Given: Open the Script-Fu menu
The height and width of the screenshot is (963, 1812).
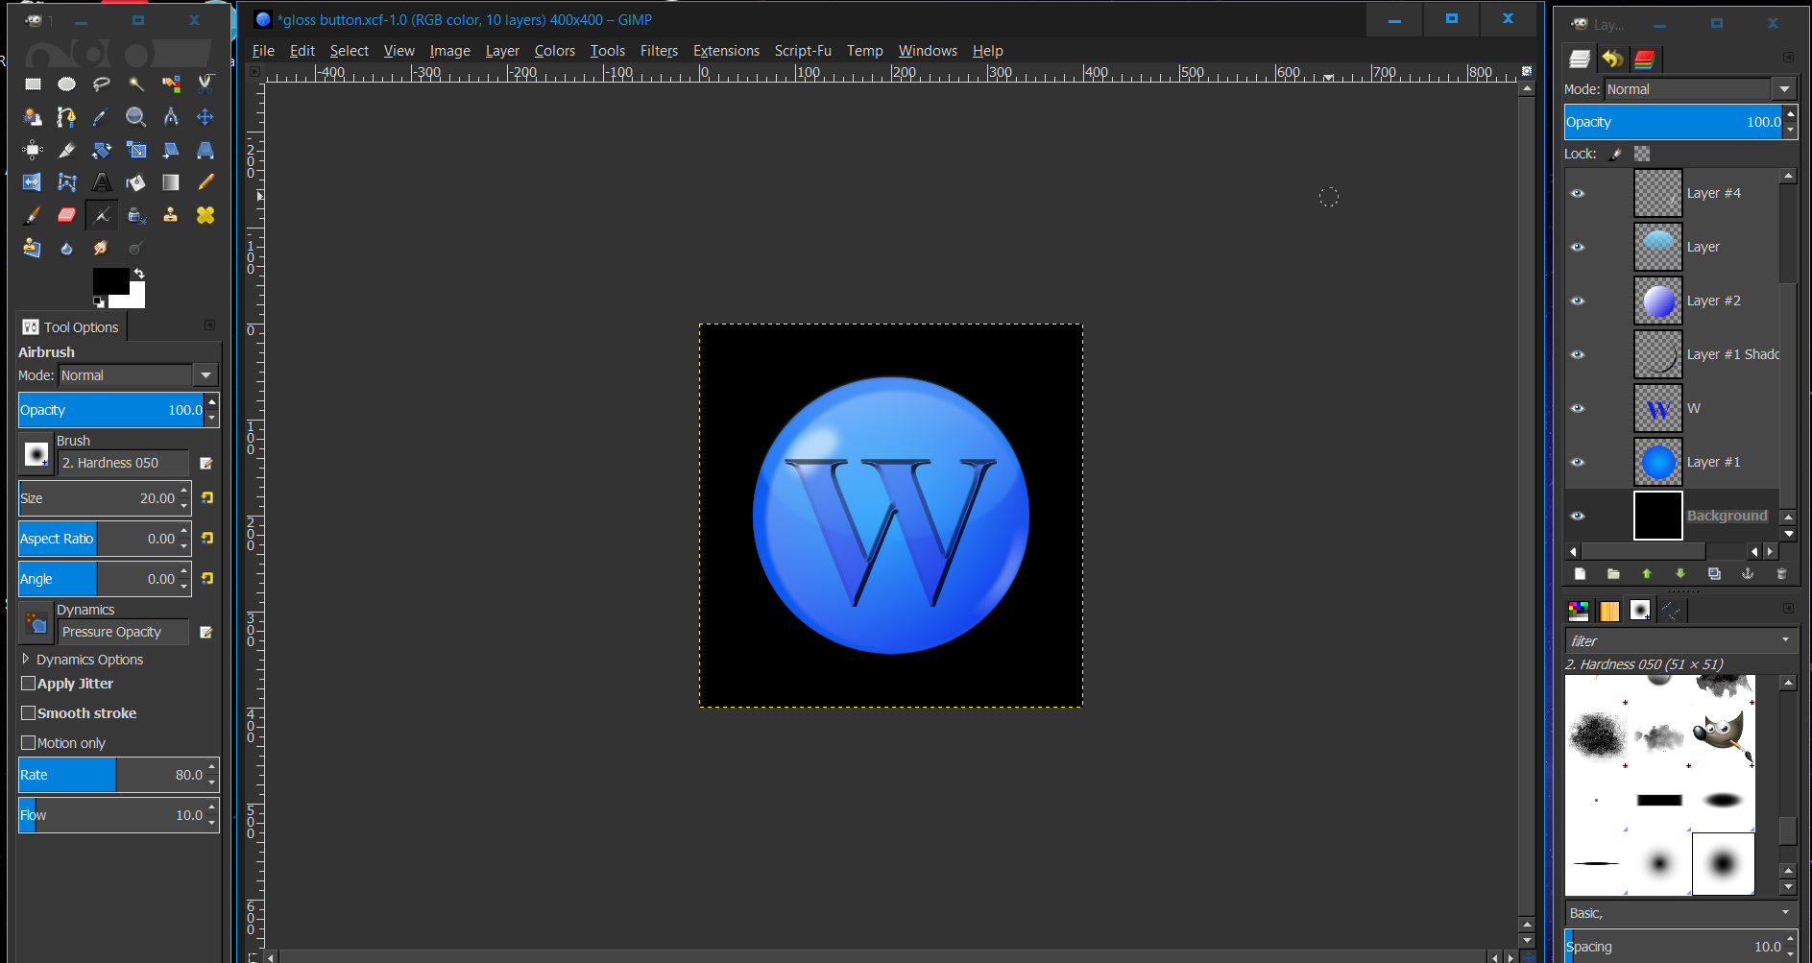Looking at the screenshot, I should 803,51.
